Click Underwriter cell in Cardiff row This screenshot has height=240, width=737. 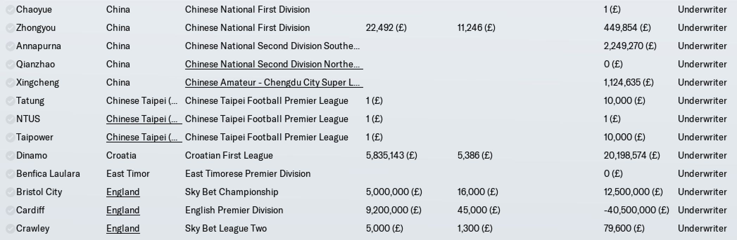tap(702, 210)
